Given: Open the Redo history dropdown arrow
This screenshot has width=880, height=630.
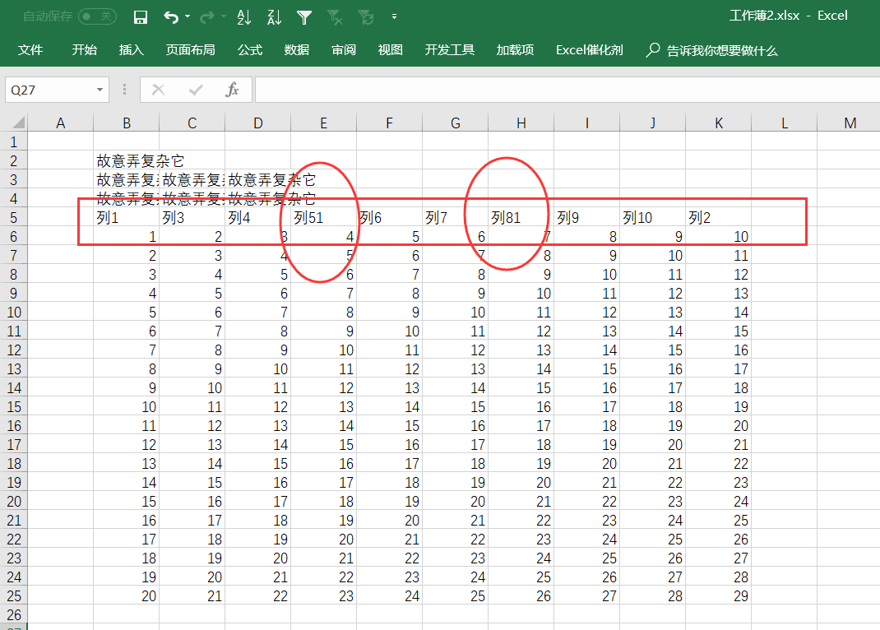Looking at the screenshot, I should point(224,16).
